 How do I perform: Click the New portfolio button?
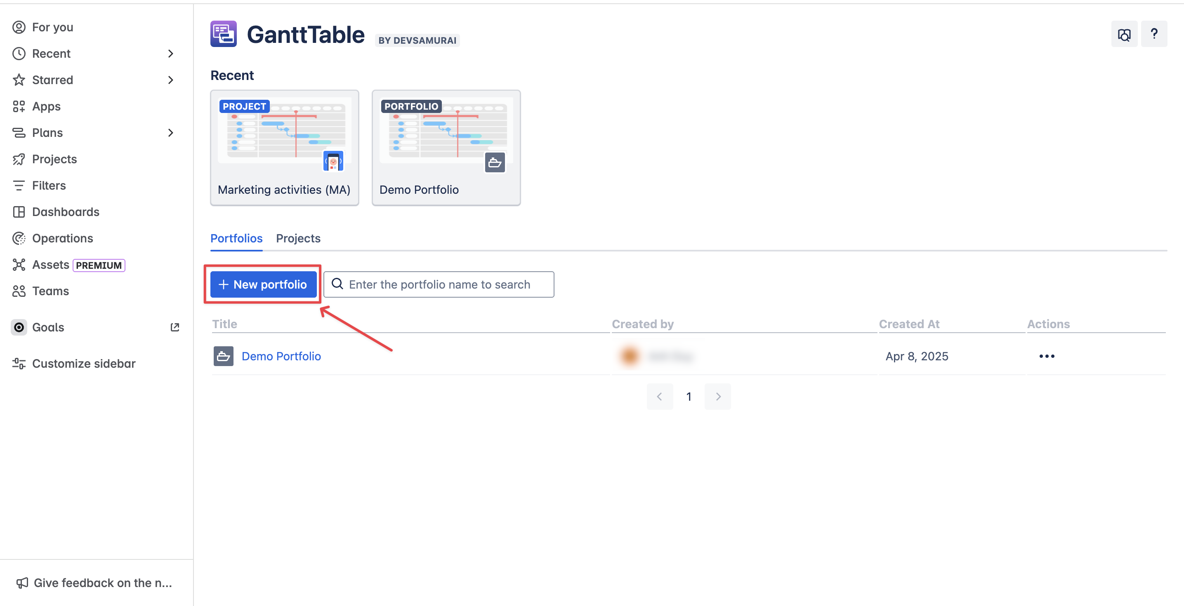[263, 284]
